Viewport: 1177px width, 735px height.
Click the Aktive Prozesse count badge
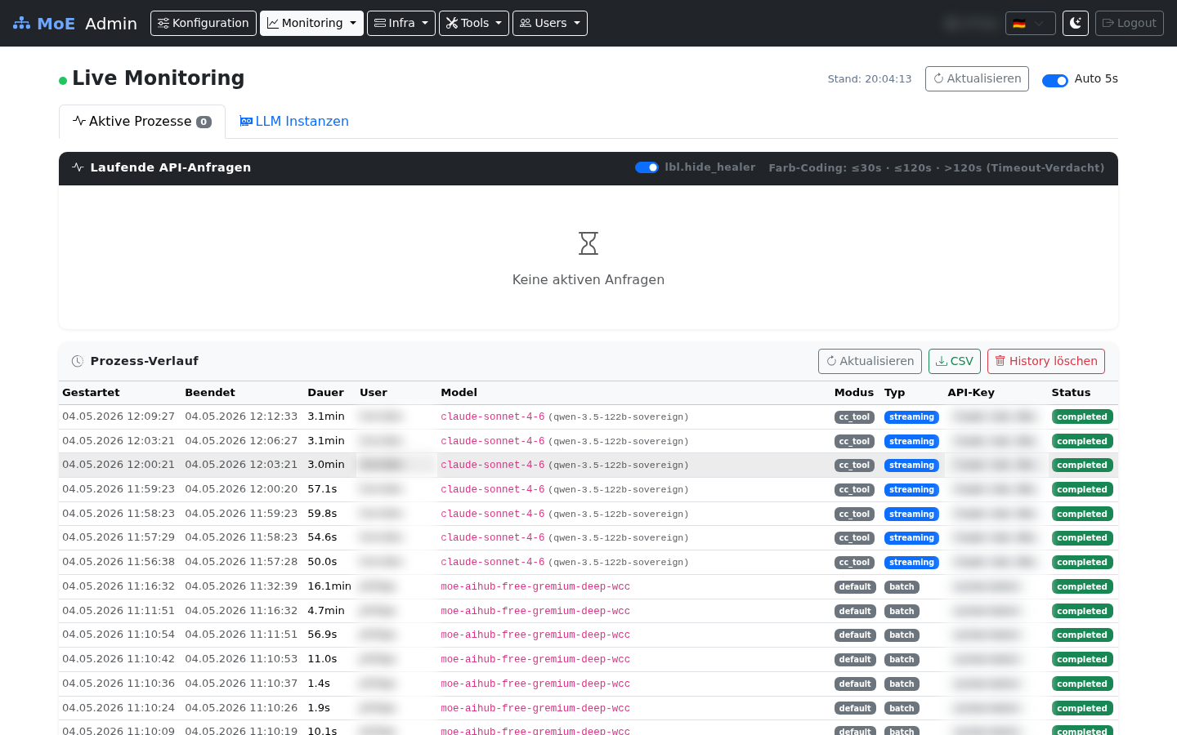point(204,122)
